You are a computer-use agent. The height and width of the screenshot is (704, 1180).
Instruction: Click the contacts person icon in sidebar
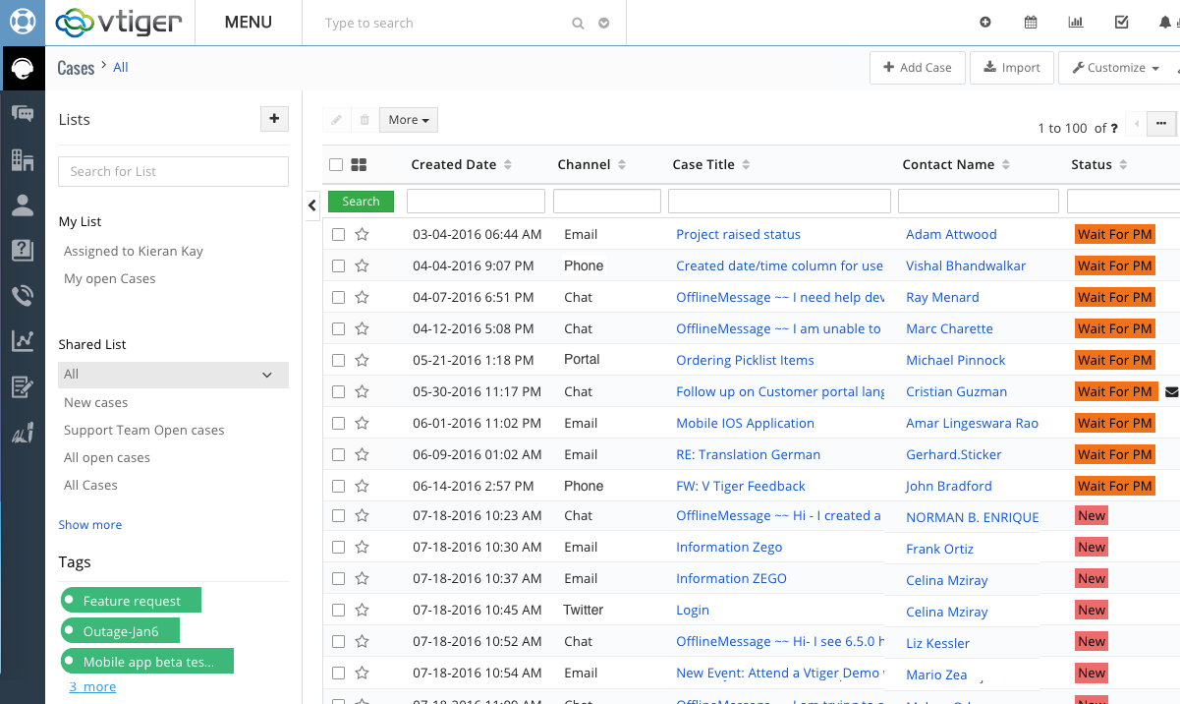(23, 205)
